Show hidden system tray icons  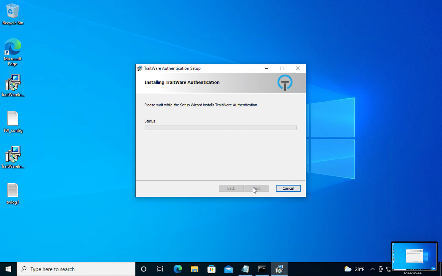tap(372, 269)
